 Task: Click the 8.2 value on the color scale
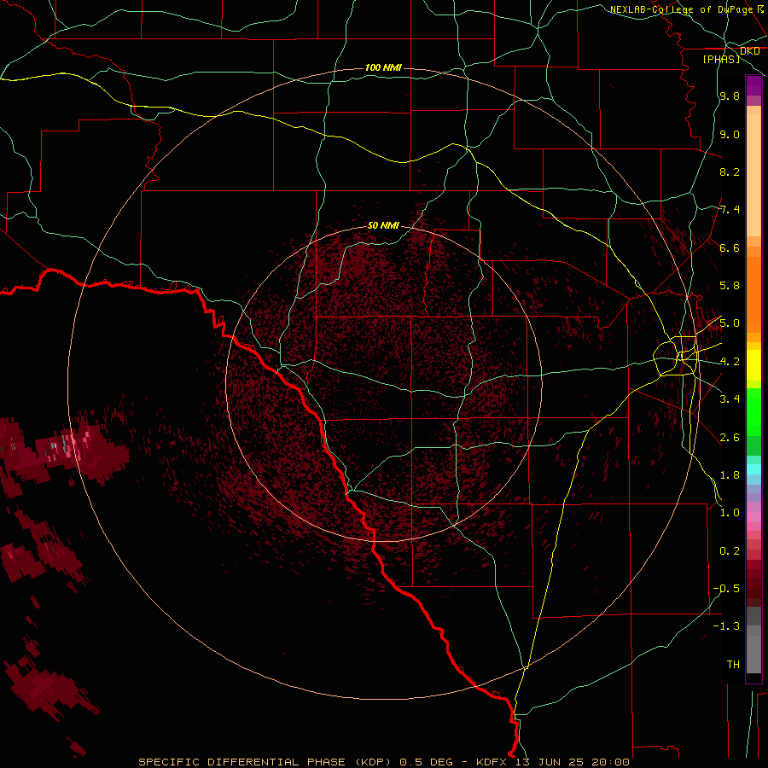coord(730,172)
